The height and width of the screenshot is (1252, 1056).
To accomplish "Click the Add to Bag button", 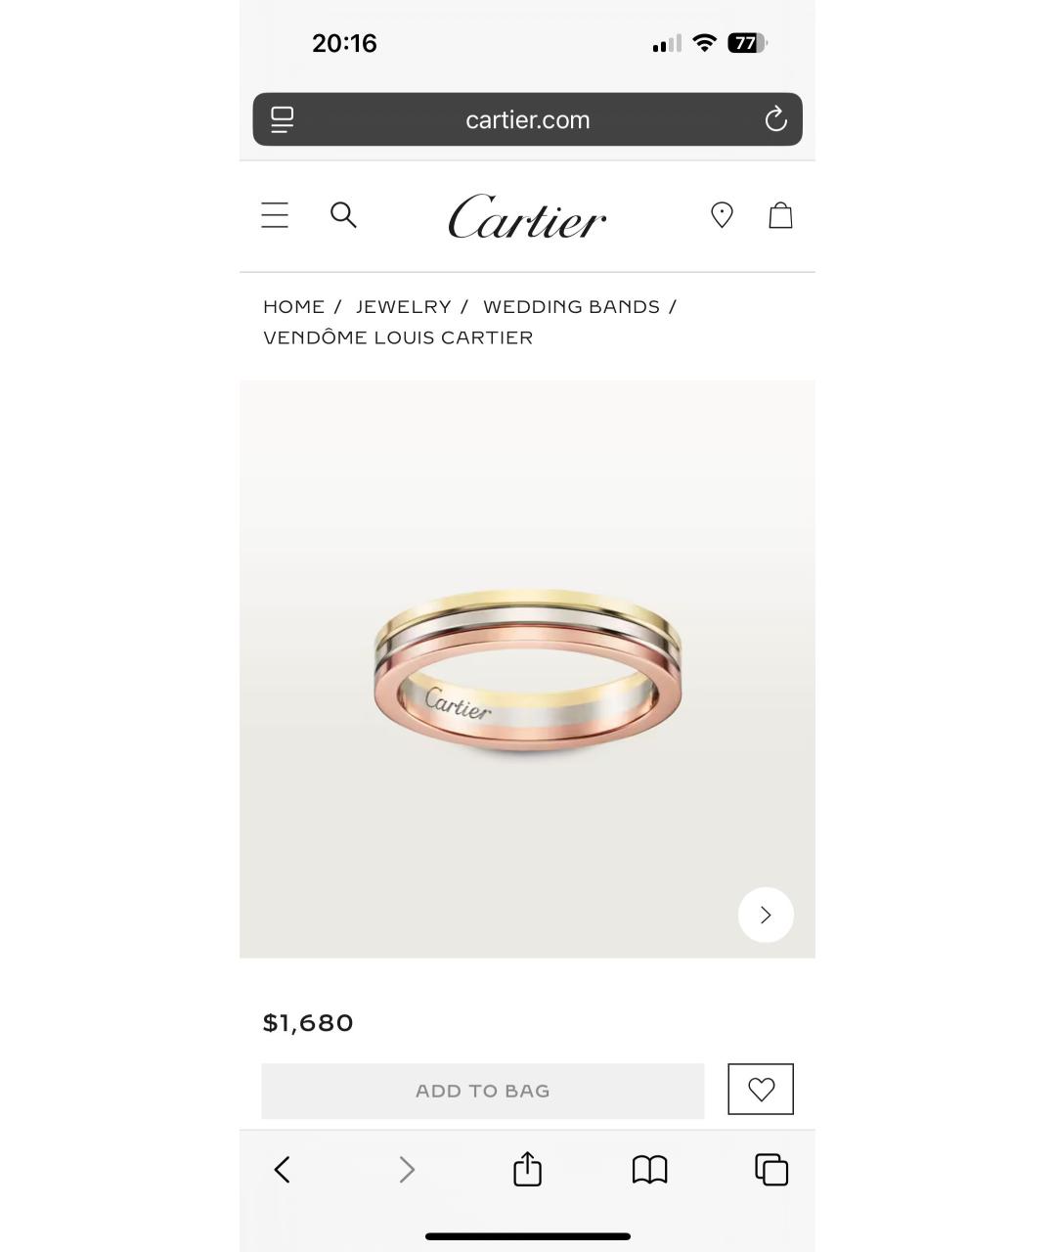I will [483, 1091].
